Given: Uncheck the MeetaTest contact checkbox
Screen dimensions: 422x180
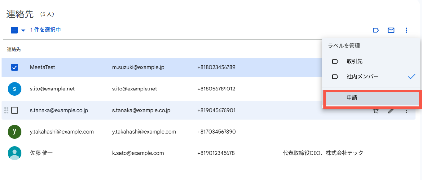Looking at the screenshot, I should click(x=15, y=67).
